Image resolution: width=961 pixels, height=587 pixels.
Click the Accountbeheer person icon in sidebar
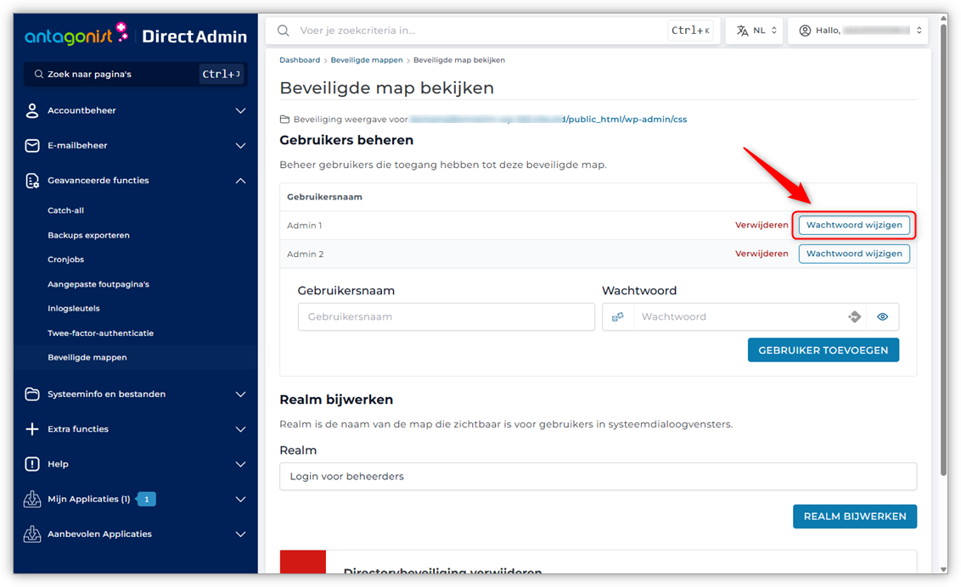[x=32, y=110]
